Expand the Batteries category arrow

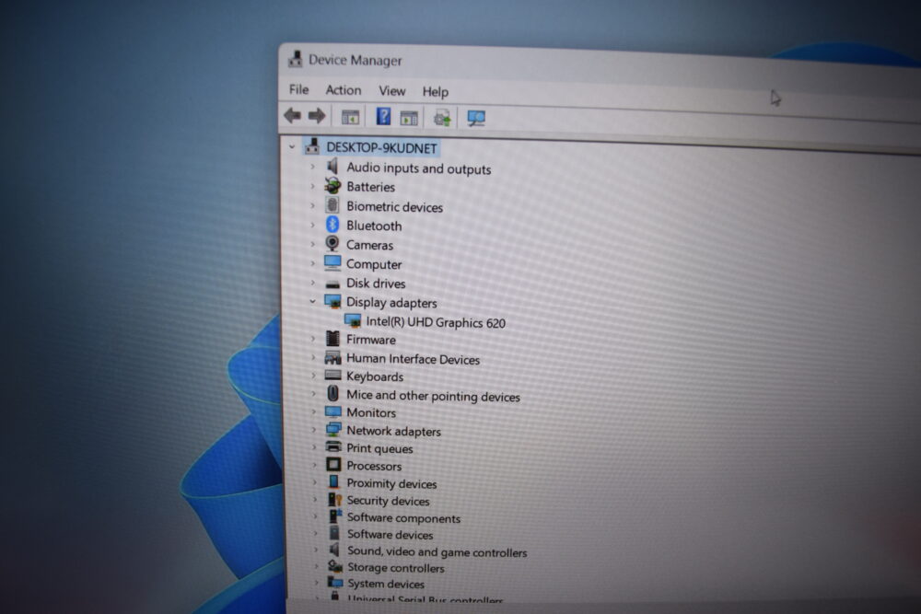[312, 187]
